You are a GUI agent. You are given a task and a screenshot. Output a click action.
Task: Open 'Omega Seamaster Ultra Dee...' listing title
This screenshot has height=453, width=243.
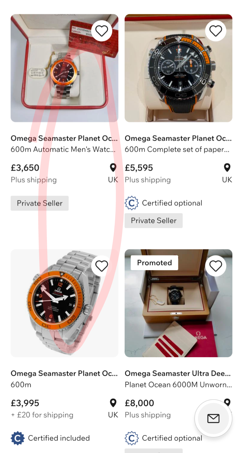pyautogui.click(x=178, y=374)
